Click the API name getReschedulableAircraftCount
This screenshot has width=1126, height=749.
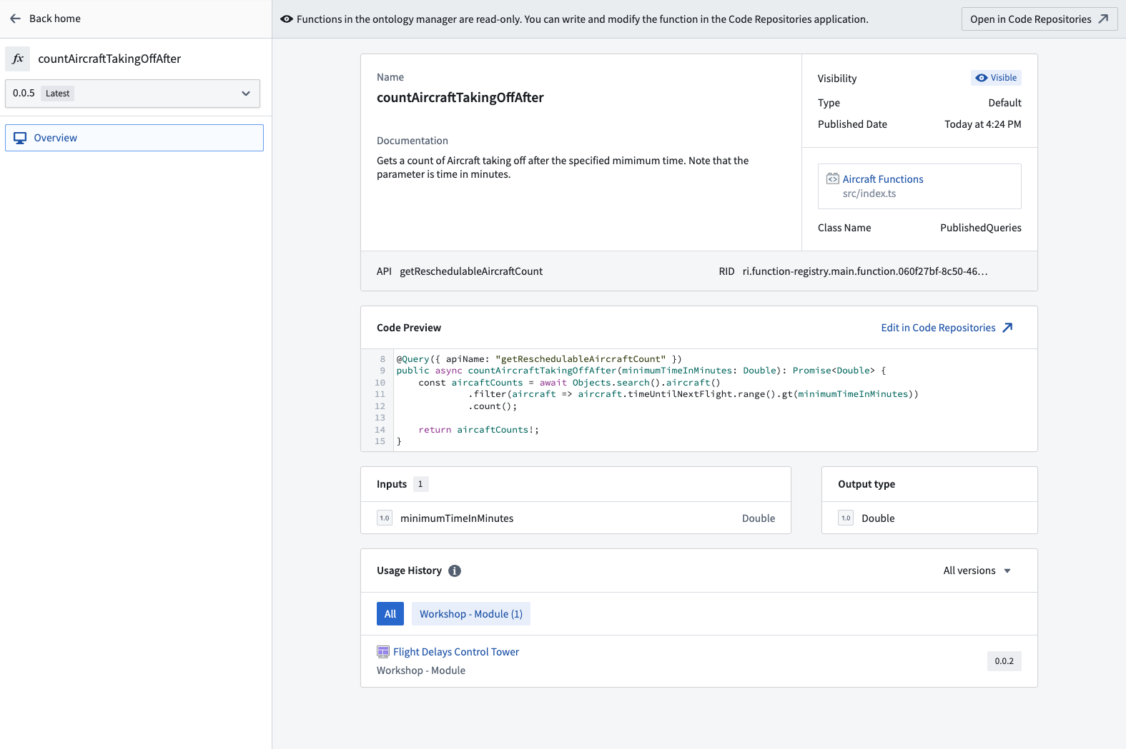[471, 271]
